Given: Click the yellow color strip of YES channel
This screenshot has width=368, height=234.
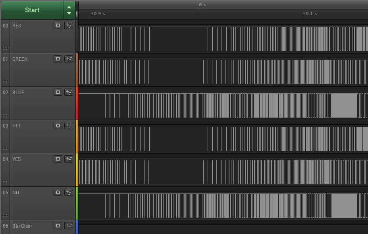Looking at the screenshot, I should pyautogui.click(x=77, y=170).
